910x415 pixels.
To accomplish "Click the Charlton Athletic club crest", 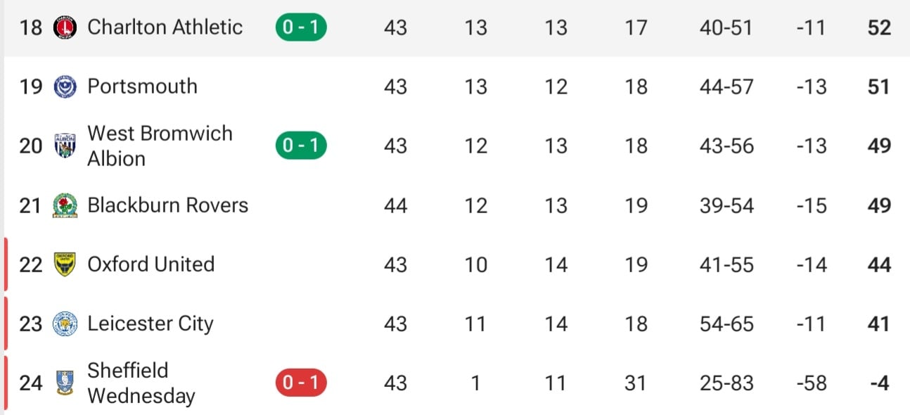I will click(65, 28).
